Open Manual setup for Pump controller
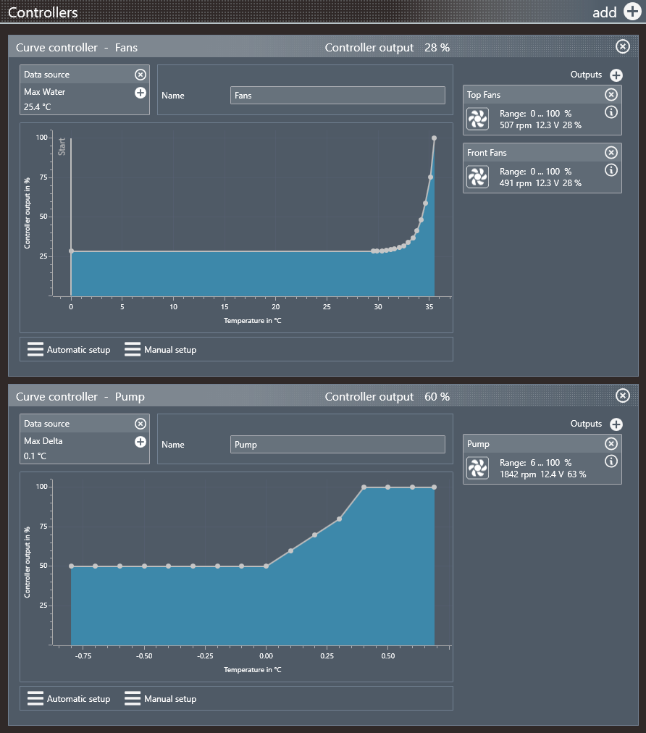 160,699
